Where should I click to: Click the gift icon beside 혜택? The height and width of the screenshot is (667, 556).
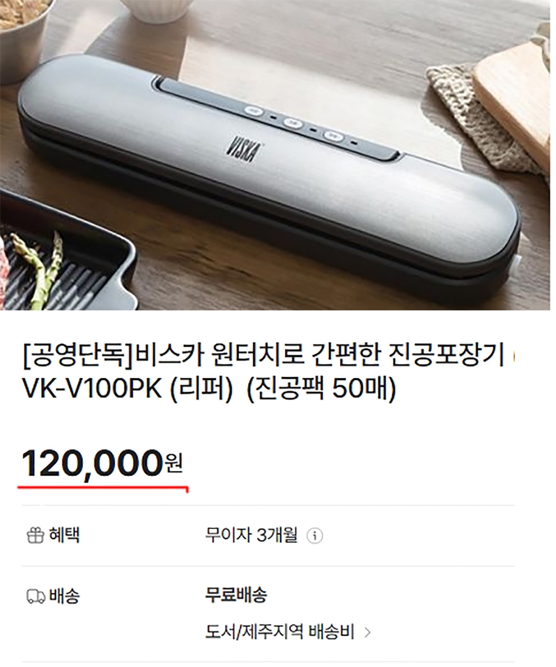pyautogui.click(x=35, y=536)
